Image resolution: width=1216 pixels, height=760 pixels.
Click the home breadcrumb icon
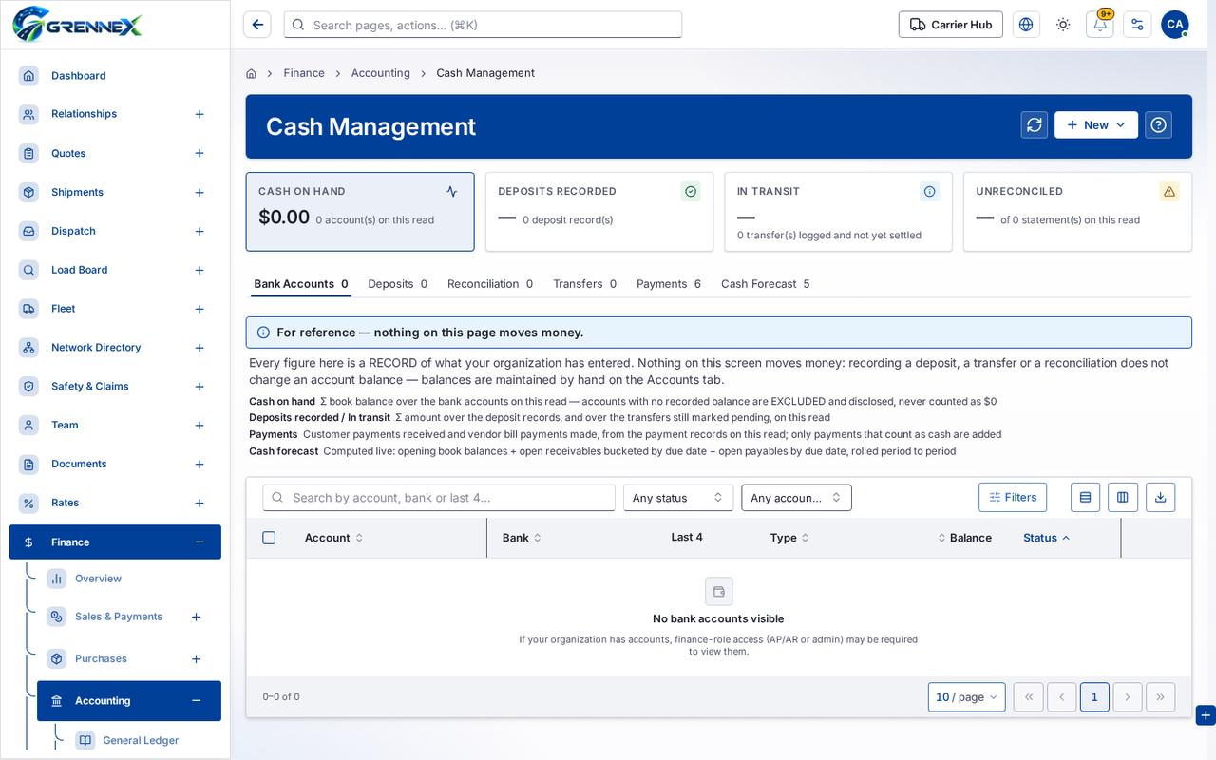tap(251, 73)
